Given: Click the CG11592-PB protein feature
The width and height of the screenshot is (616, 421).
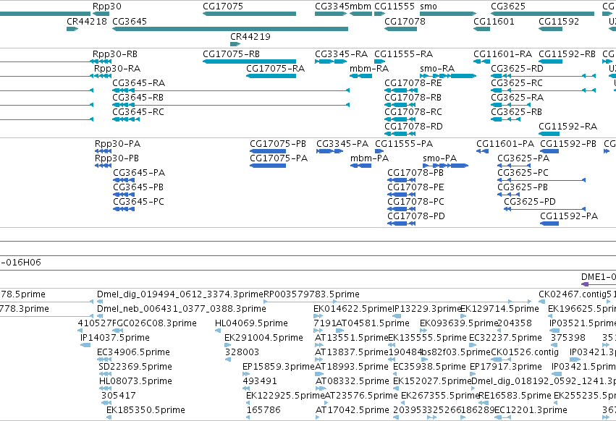Looking at the screenshot, I should 549,151.
